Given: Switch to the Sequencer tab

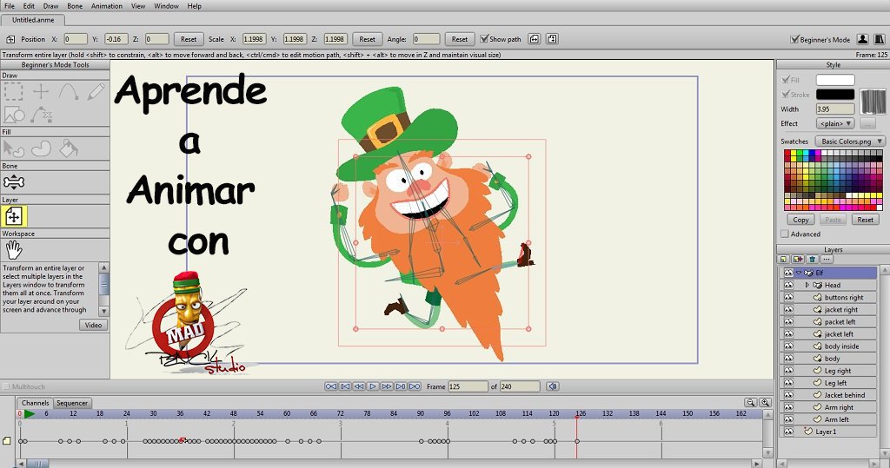Looking at the screenshot, I should (x=72, y=403).
